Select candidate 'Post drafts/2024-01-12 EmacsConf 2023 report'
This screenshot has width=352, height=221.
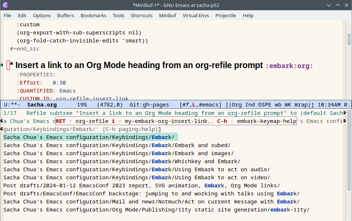(x=141, y=186)
